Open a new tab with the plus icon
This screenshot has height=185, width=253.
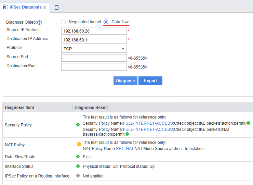(57, 7)
